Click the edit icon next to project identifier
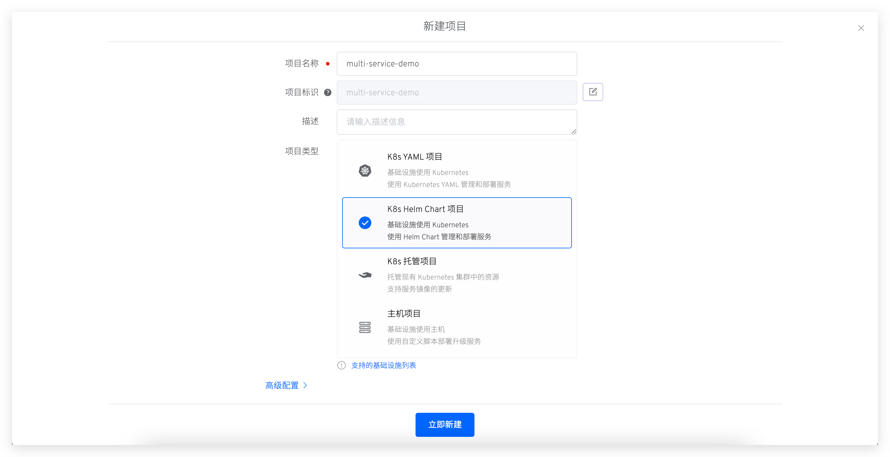Screen dimensions: 890x457 593,92
